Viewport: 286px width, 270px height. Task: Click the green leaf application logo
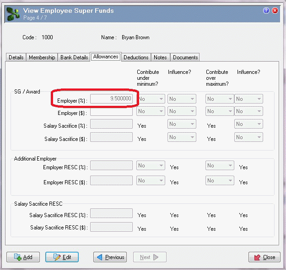(x=13, y=14)
